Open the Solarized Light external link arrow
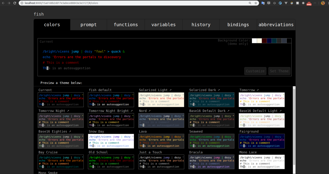This screenshot has height=174, width=329. point(171,90)
